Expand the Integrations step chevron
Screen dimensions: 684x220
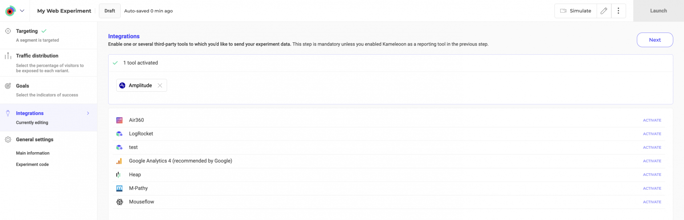(88, 113)
